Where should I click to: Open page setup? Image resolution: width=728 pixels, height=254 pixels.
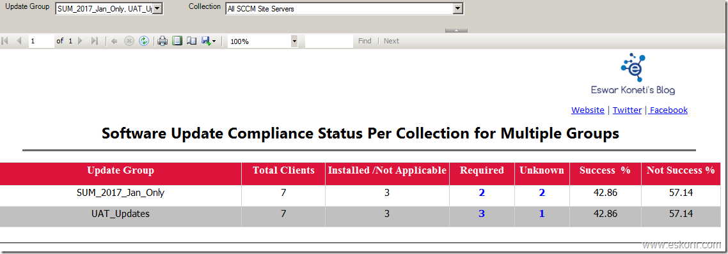click(x=191, y=41)
